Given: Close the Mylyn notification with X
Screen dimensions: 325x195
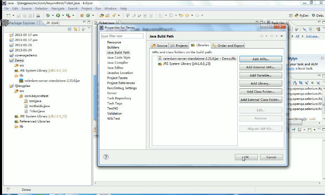Looking at the screenshot, I should (x=322, y=58).
